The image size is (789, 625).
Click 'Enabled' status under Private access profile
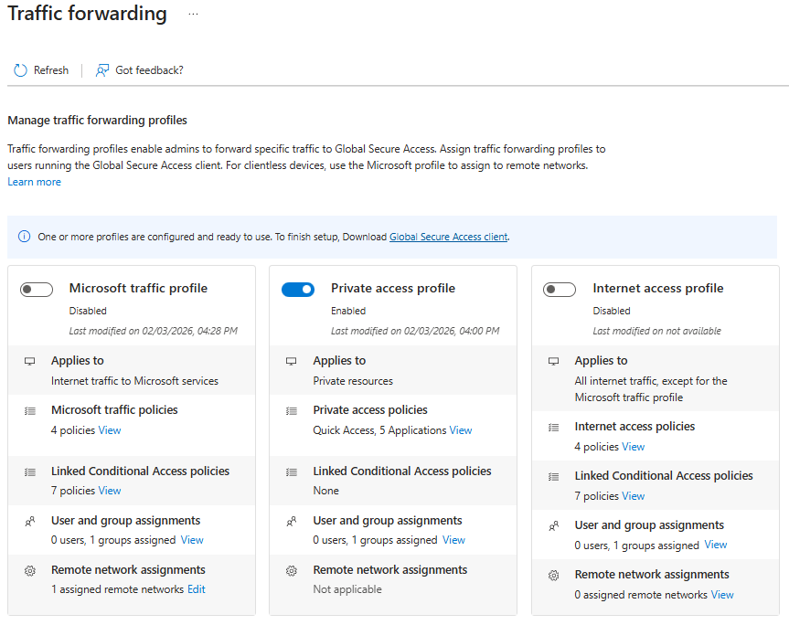click(x=348, y=311)
